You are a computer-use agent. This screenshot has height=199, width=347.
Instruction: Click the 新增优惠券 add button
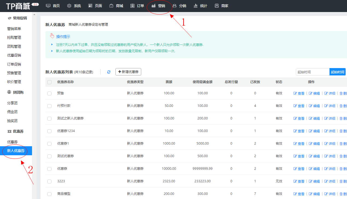click(x=128, y=72)
